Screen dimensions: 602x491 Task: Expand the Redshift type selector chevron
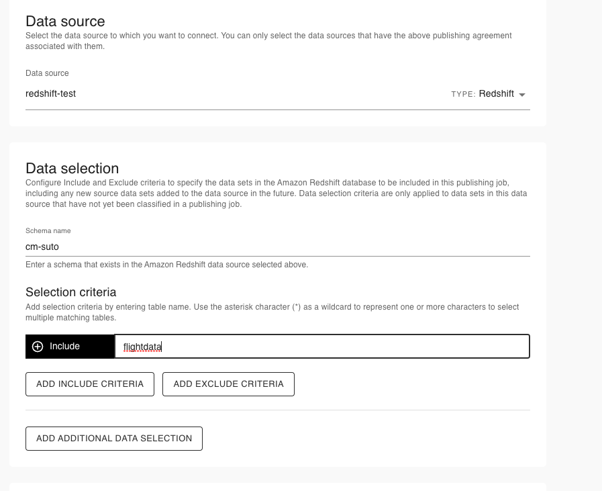(523, 95)
